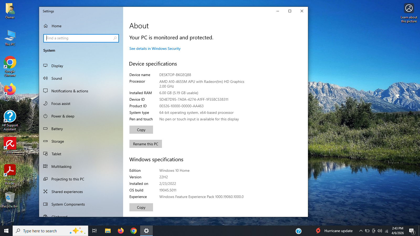Open Power & sleep icon entry
Image resolution: width=420 pixels, height=236 pixels.
click(x=45, y=116)
